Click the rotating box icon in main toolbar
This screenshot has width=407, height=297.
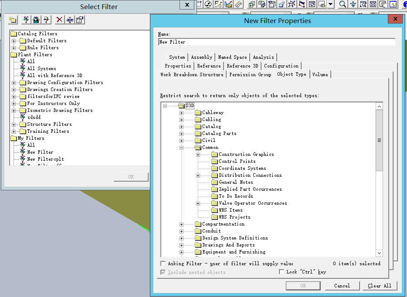pos(272,4)
